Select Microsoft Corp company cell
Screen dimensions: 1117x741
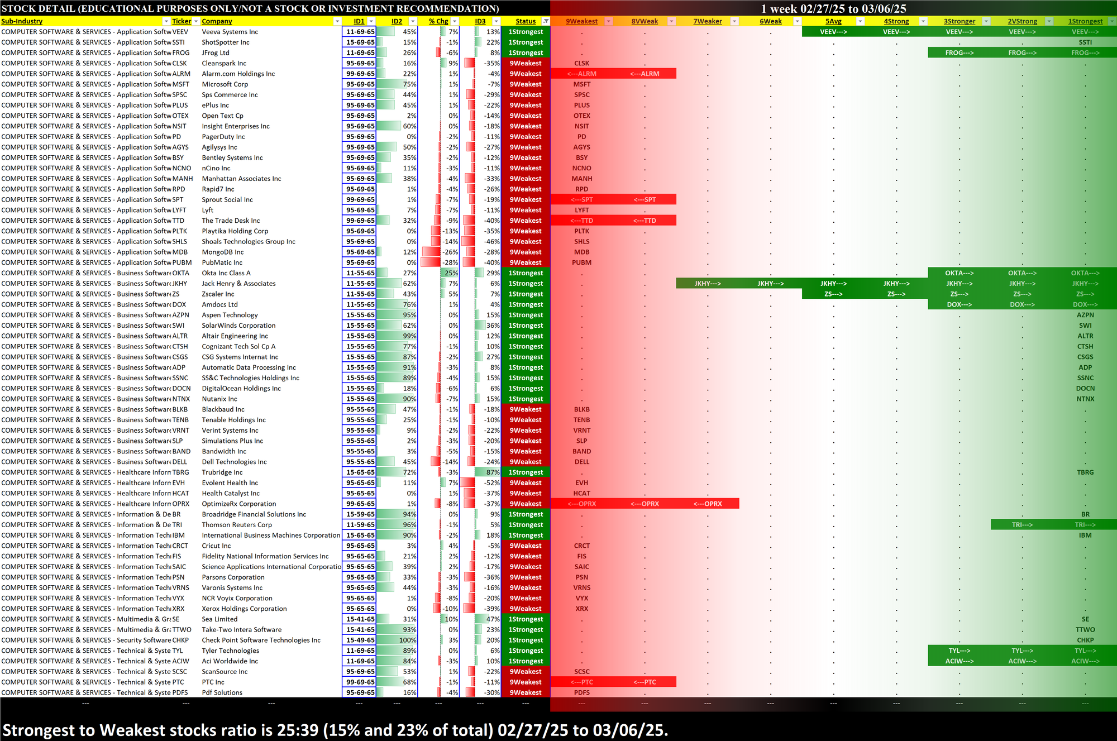225,84
